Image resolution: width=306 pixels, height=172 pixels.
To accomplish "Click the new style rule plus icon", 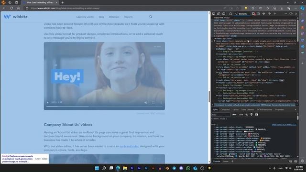I will click(x=247, y=115).
